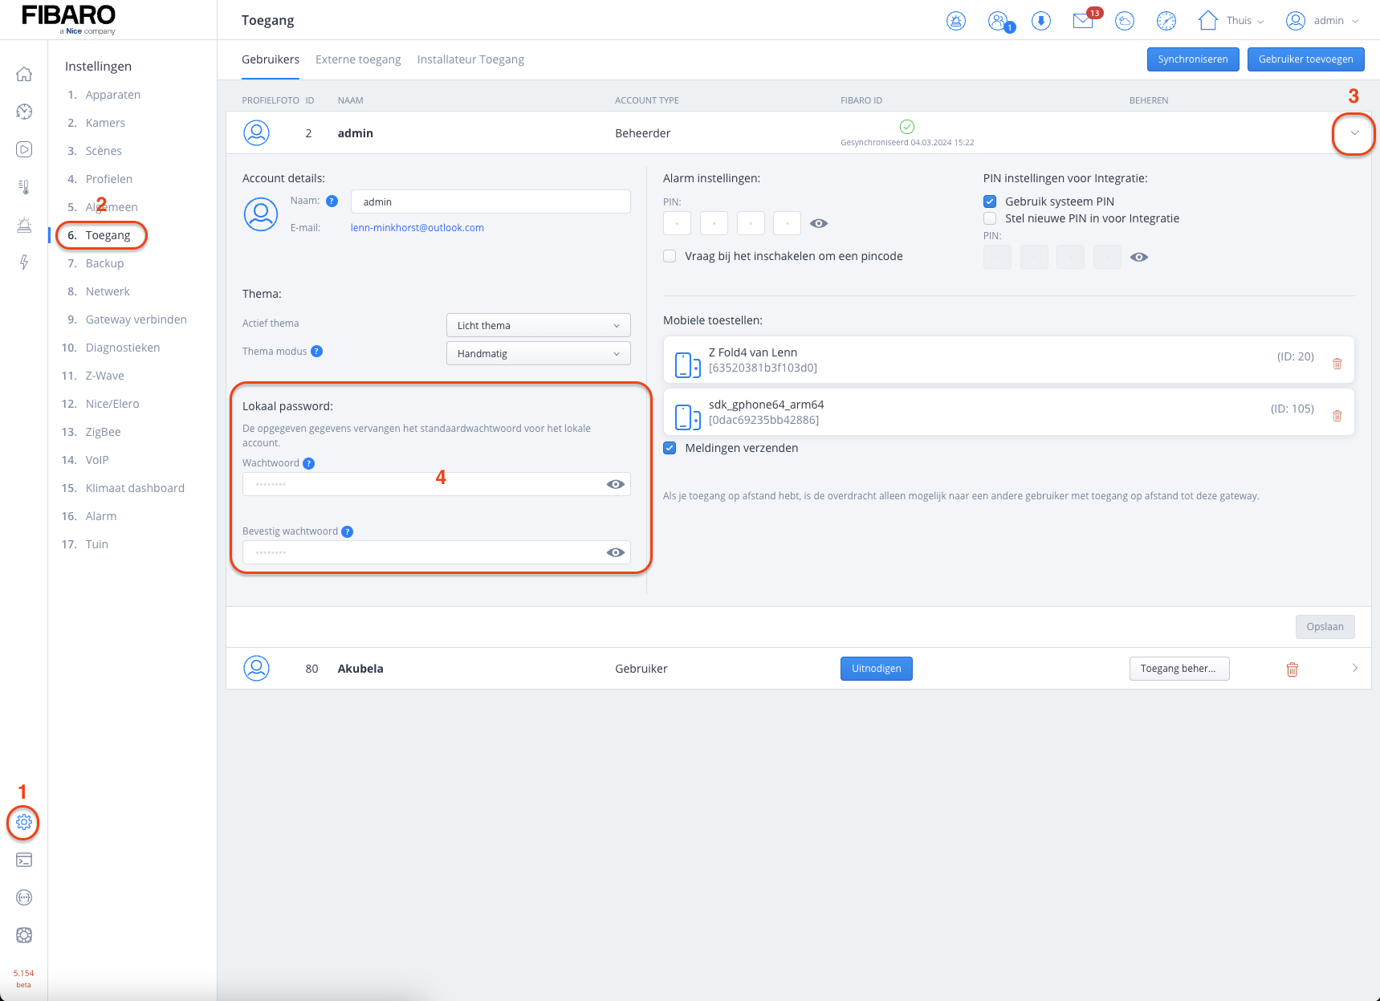Toggle the 'Meldingen verzenden' checkbox
Image resolution: width=1380 pixels, height=1001 pixels.
click(x=670, y=448)
